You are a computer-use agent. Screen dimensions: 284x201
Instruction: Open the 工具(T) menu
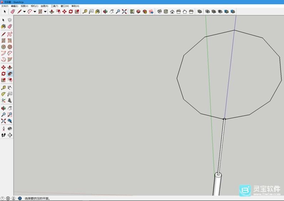[54, 6]
